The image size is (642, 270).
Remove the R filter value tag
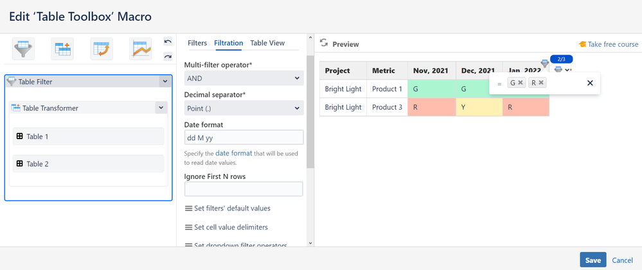pyautogui.click(x=542, y=83)
